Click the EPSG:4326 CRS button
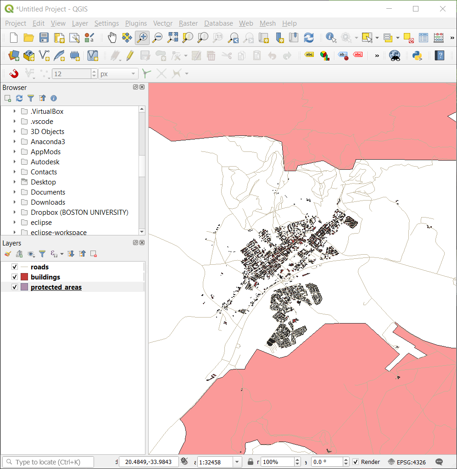This screenshot has height=469, width=457. 408,462
